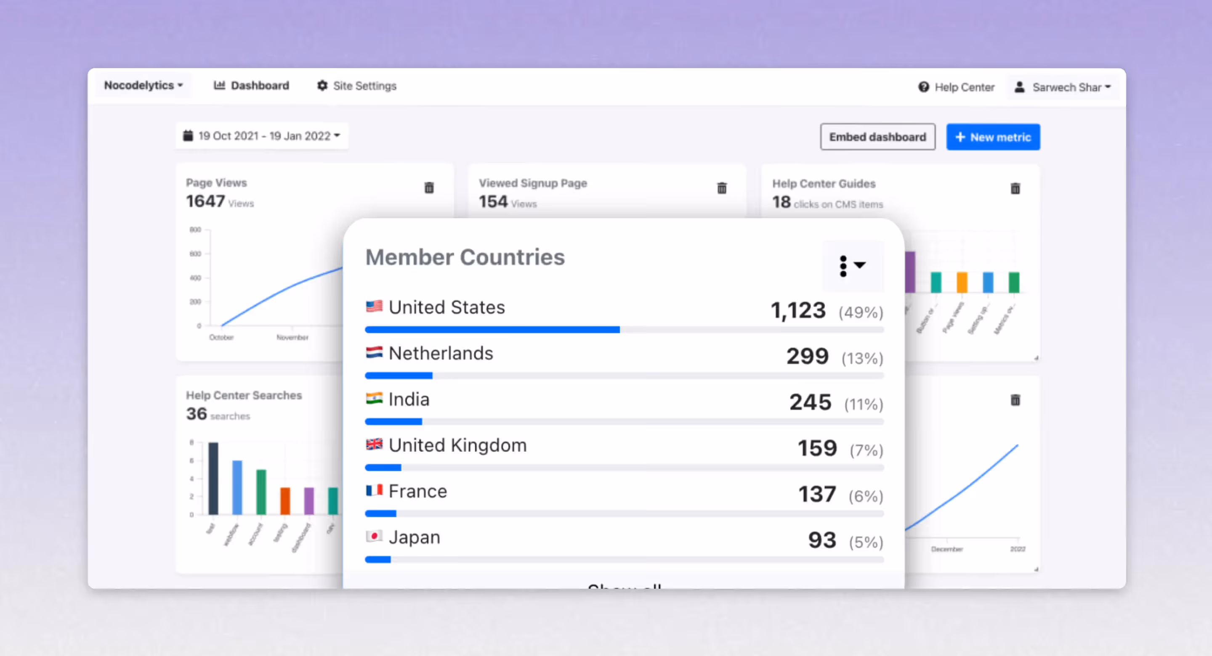Click the Embed dashboard button
The height and width of the screenshot is (656, 1212).
click(x=877, y=137)
